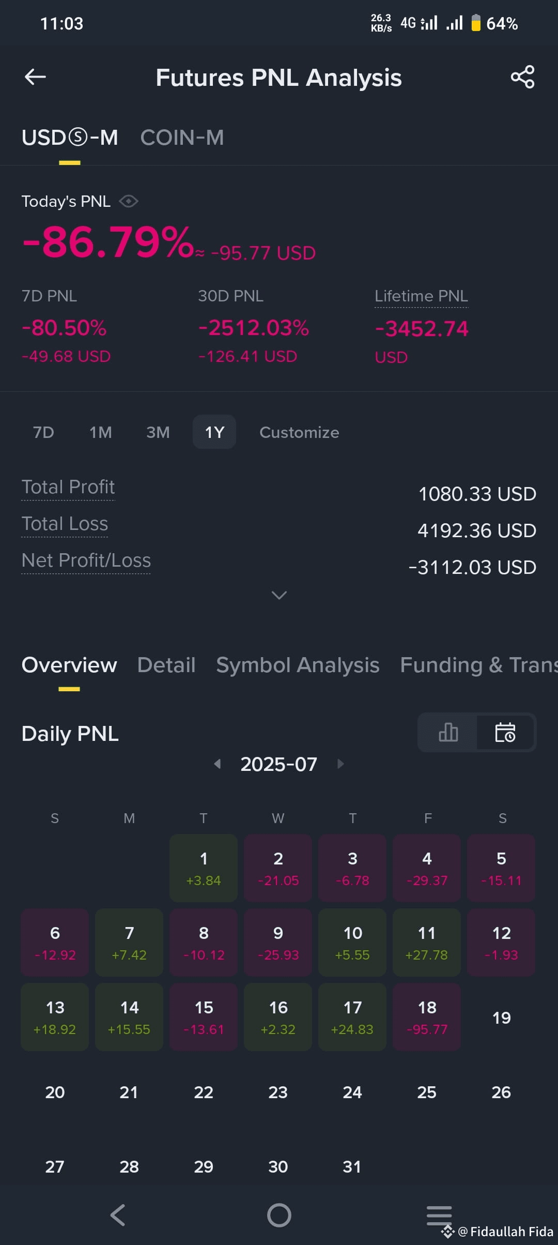Tap Lifetime PNL label for info

pyautogui.click(x=421, y=296)
